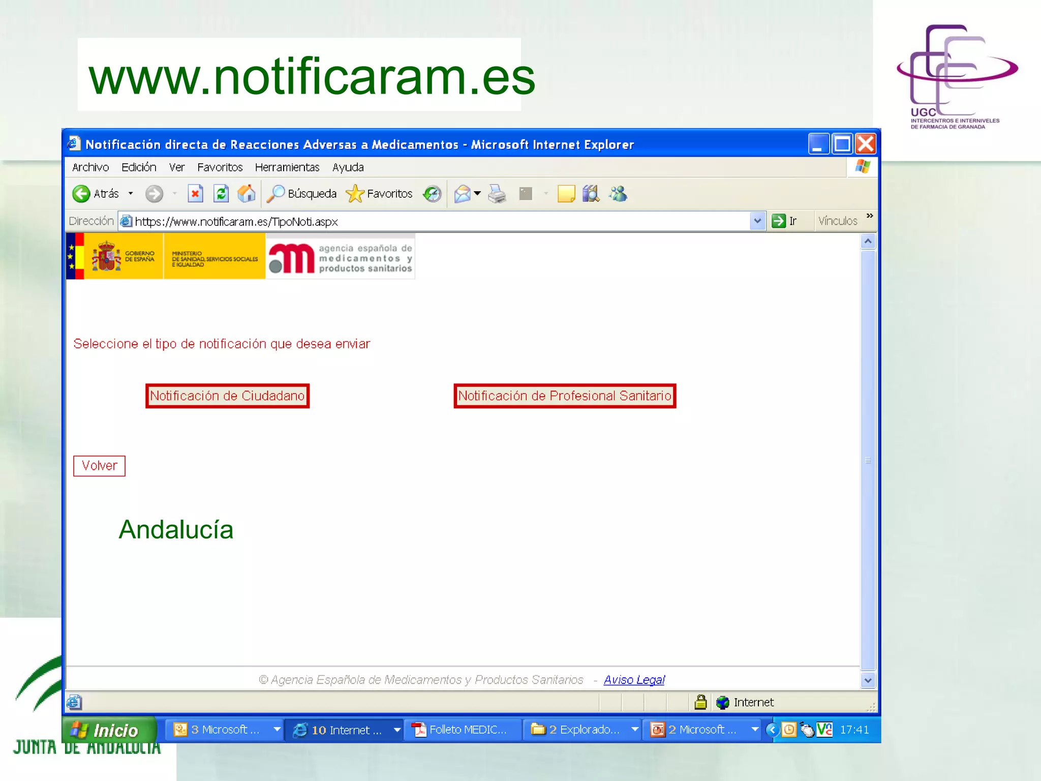1041x781 pixels.
Task: Click the page icon in title bar
Action: [74, 144]
